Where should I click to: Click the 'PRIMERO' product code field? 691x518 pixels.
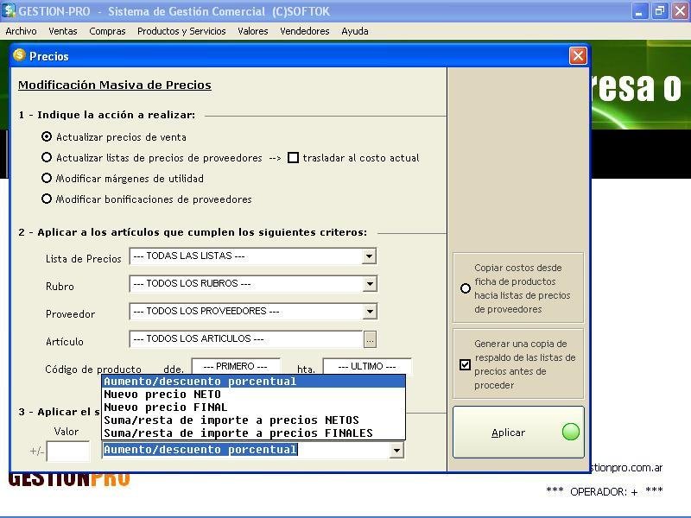click(x=236, y=367)
